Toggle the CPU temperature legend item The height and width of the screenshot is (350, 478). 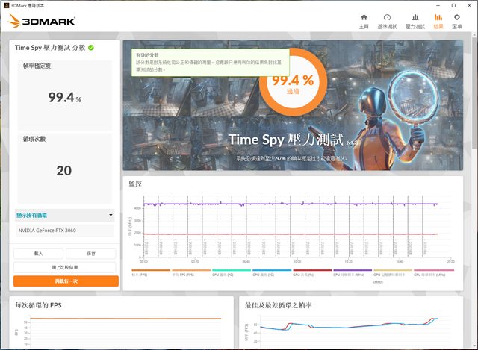coord(223,274)
